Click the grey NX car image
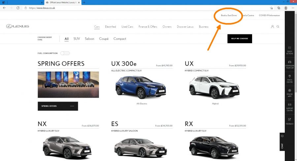This screenshot has width=297, height=161. pyautogui.click(x=67, y=147)
